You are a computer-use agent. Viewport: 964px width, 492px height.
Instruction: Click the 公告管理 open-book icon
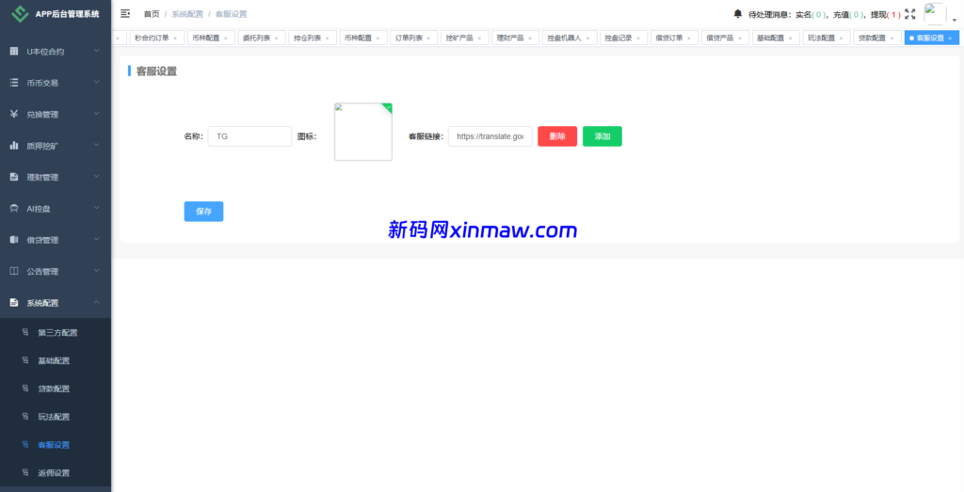click(x=13, y=271)
